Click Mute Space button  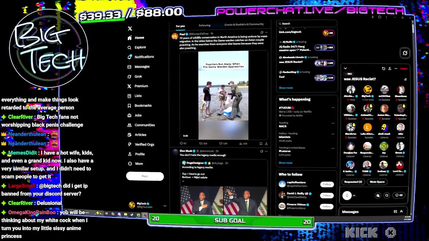[x=377, y=182]
